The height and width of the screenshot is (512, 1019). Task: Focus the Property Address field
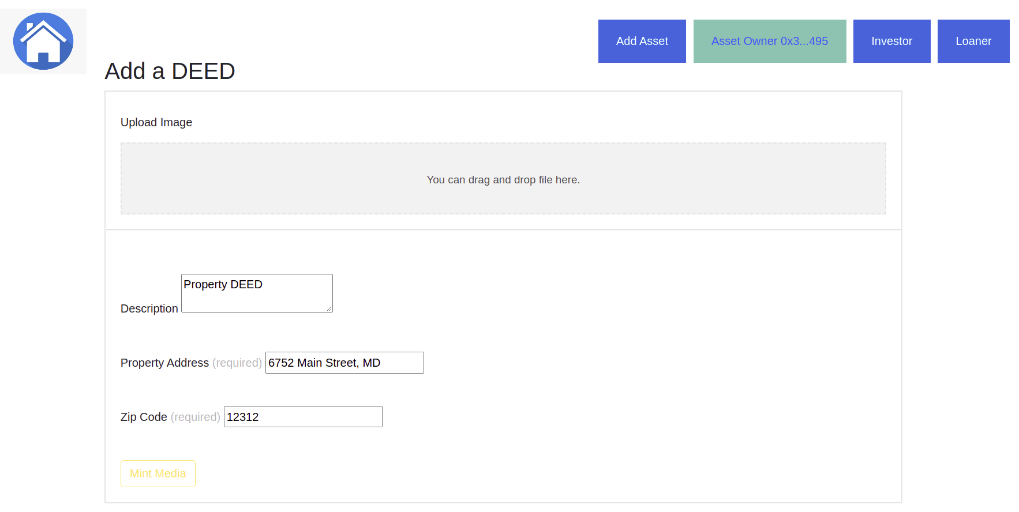(x=344, y=363)
